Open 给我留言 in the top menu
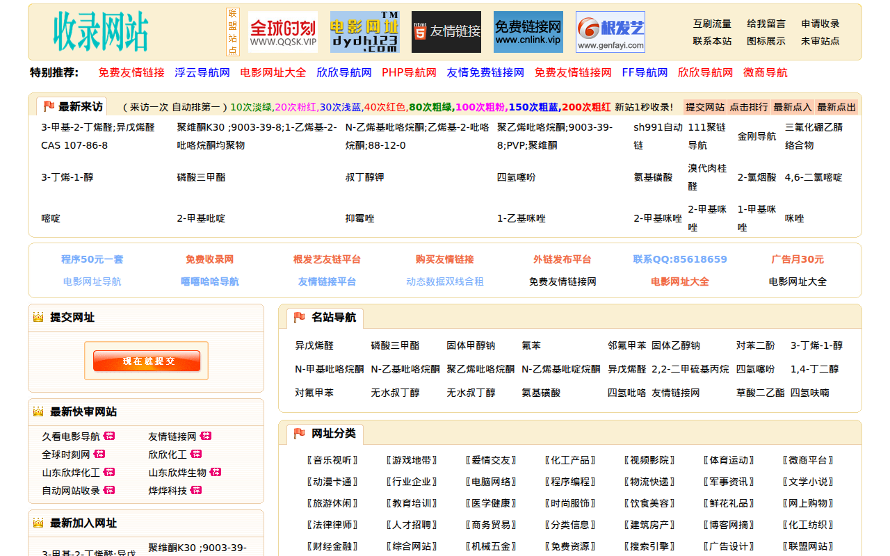Screen dimensions: 890x556 [766, 24]
